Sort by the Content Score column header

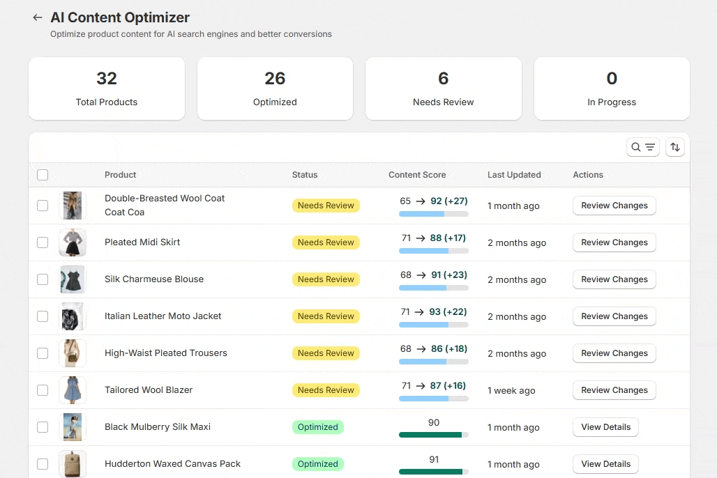(x=417, y=175)
